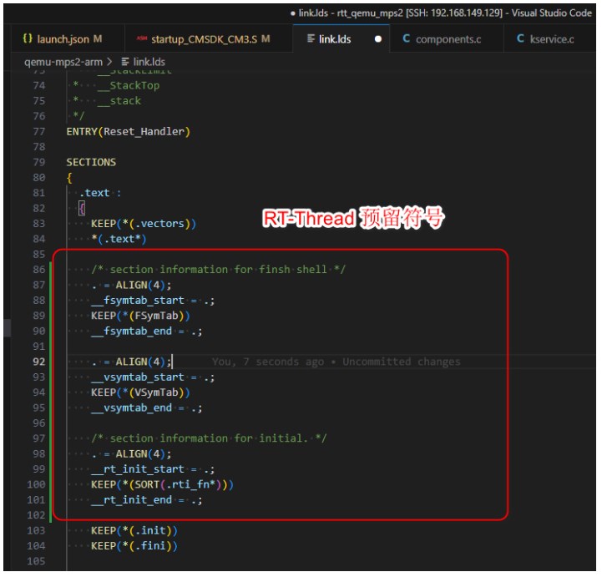
Task: Click KEEP(*(.init)) line
Action: pyautogui.click(x=134, y=530)
